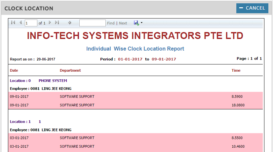Click the export save disk icon
This screenshot has width=273, height=152.
pos(136,23)
